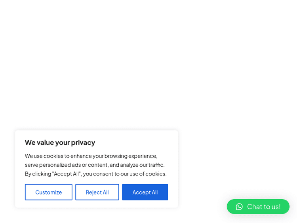Click the "Chat to us!" text label

[264, 207]
